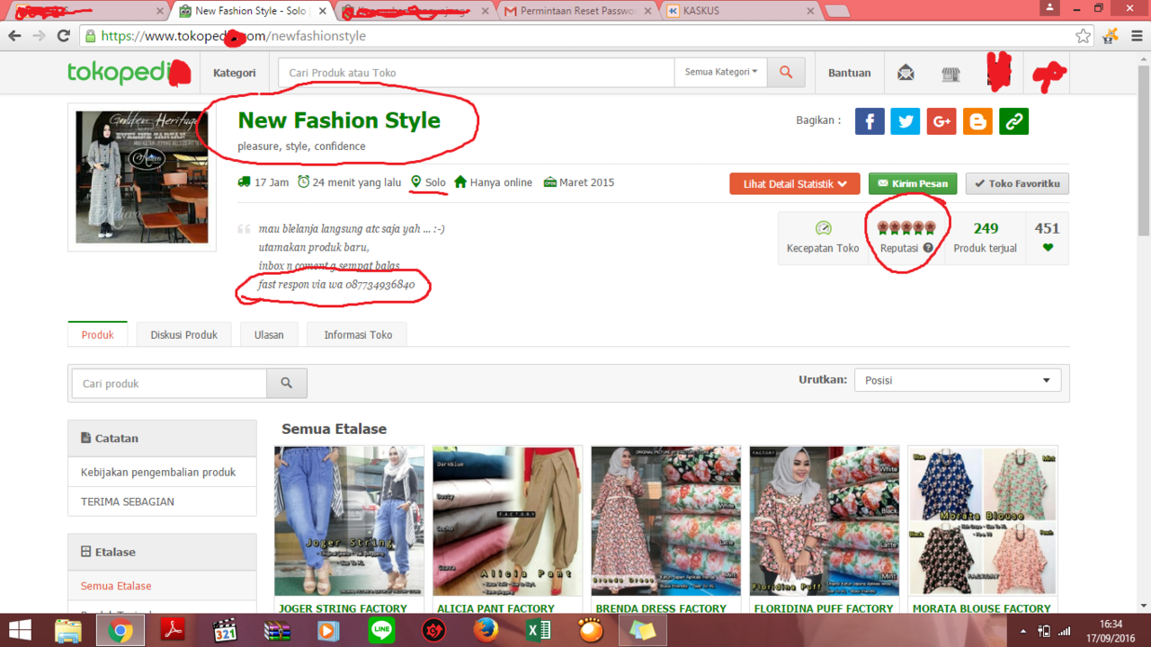Click the Kirim Pesan button
Image resolution: width=1151 pixels, height=647 pixels.
pos(913,184)
